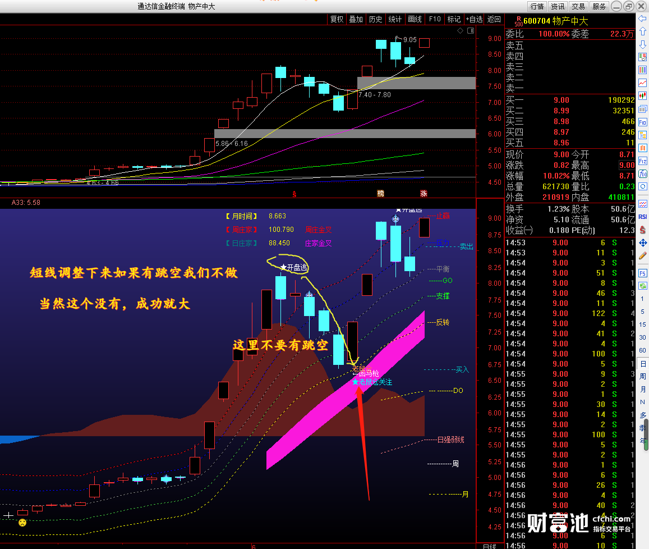Select the 多 multi-period option

pos(642,415)
